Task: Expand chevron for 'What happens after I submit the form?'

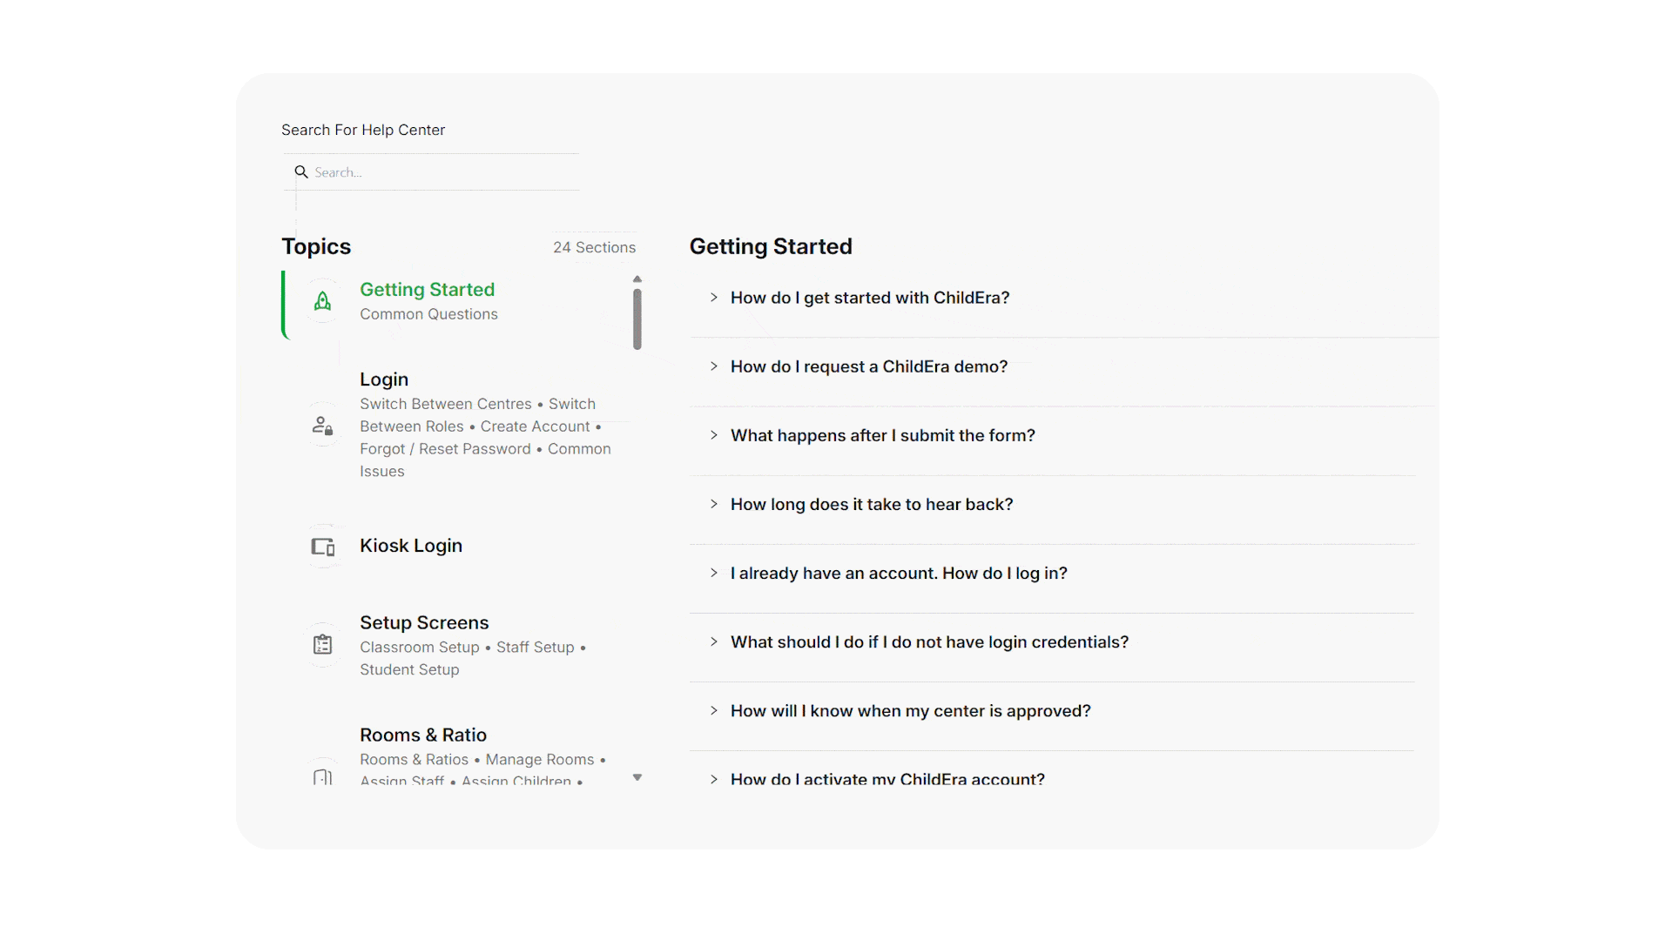Action: 714,435
